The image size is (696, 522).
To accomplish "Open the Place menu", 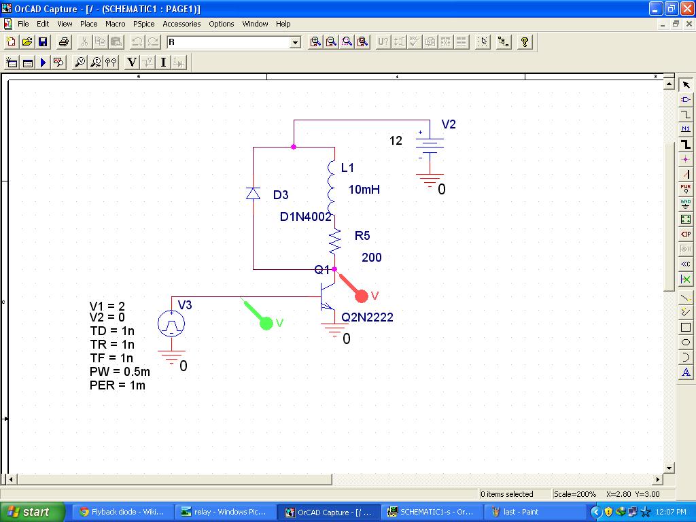I will click(88, 24).
